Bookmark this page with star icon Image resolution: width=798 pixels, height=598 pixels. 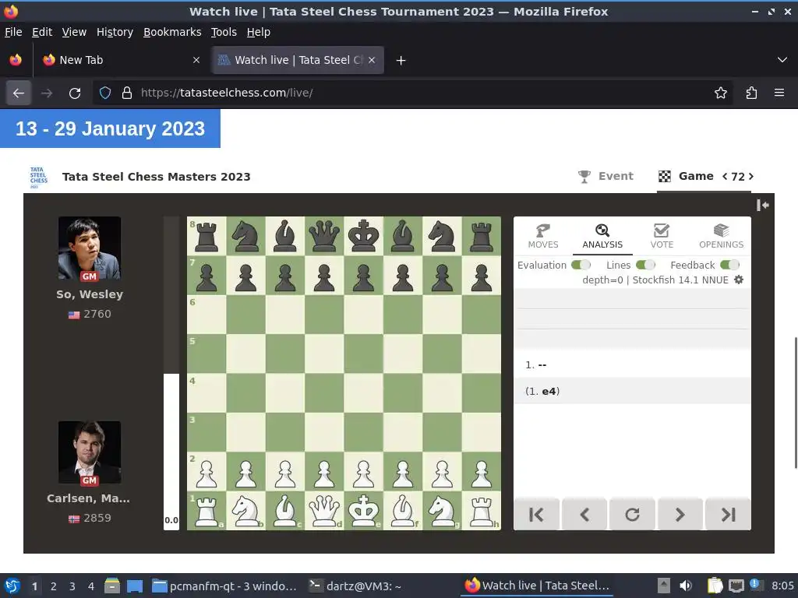pyautogui.click(x=720, y=93)
